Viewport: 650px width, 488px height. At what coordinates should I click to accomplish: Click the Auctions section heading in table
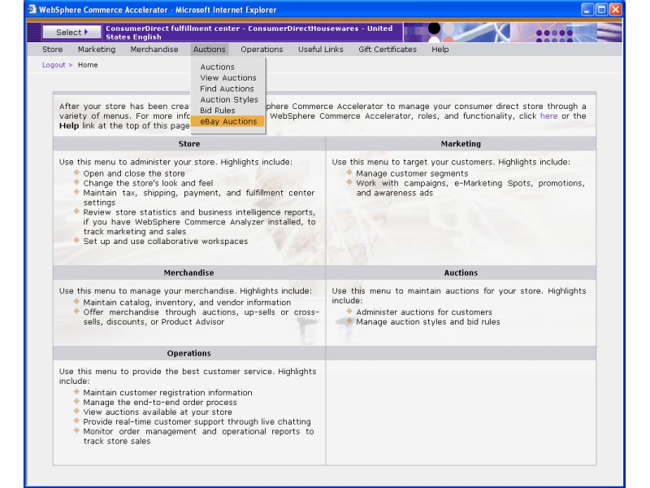pos(461,272)
